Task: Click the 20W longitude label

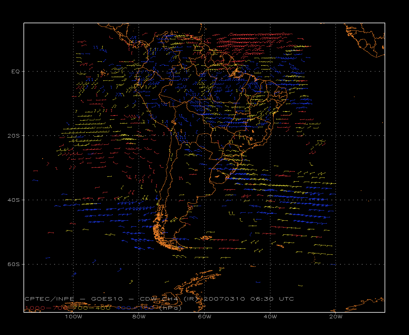Action: 336,317
